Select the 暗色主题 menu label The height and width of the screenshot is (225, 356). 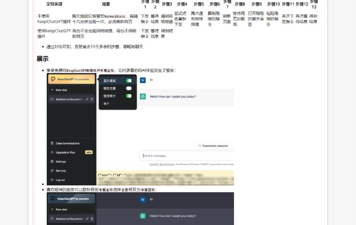pyautogui.click(x=109, y=88)
